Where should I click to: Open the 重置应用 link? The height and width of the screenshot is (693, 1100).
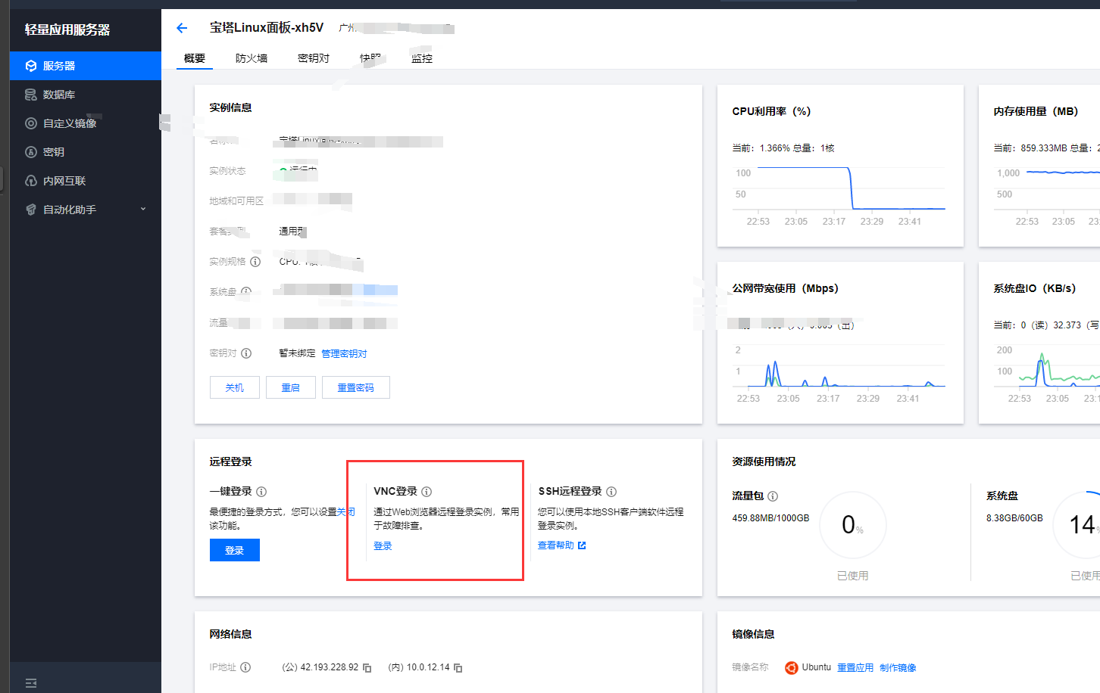[855, 668]
